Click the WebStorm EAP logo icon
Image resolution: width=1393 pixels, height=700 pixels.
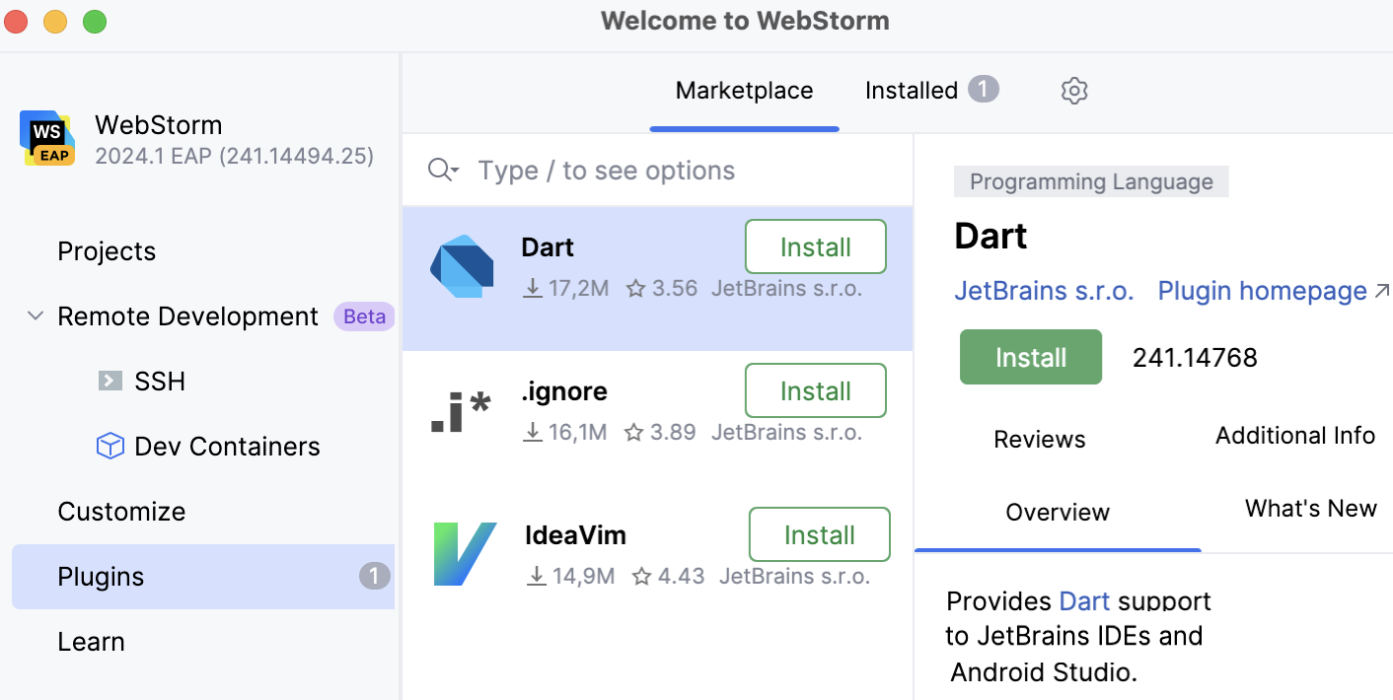[46, 138]
